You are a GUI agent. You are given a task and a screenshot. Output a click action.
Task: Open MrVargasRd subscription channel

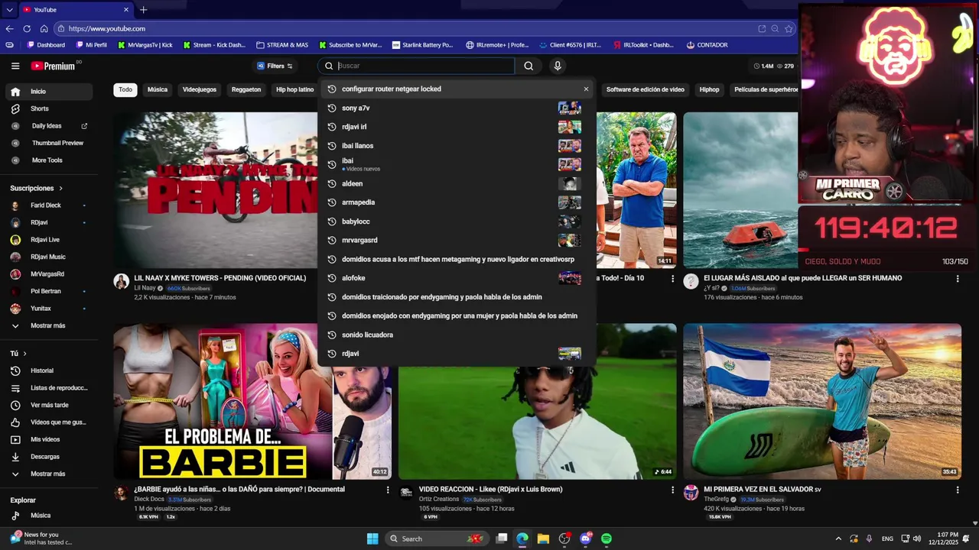49,274
